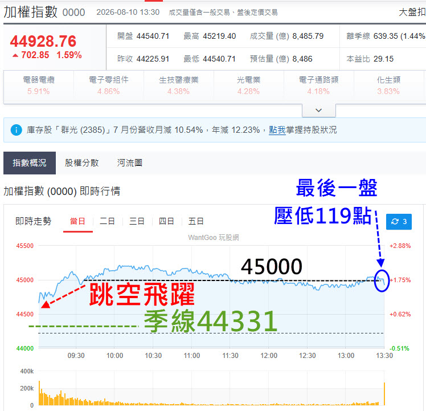Screen dimensions: 426x411
Task: Click the 開盤 44540.71 value
Action: [x=153, y=36]
